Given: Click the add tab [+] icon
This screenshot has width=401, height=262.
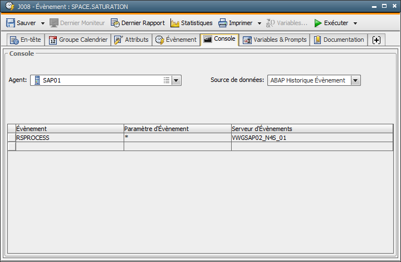Looking at the screenshot, I should pos(376,40).
